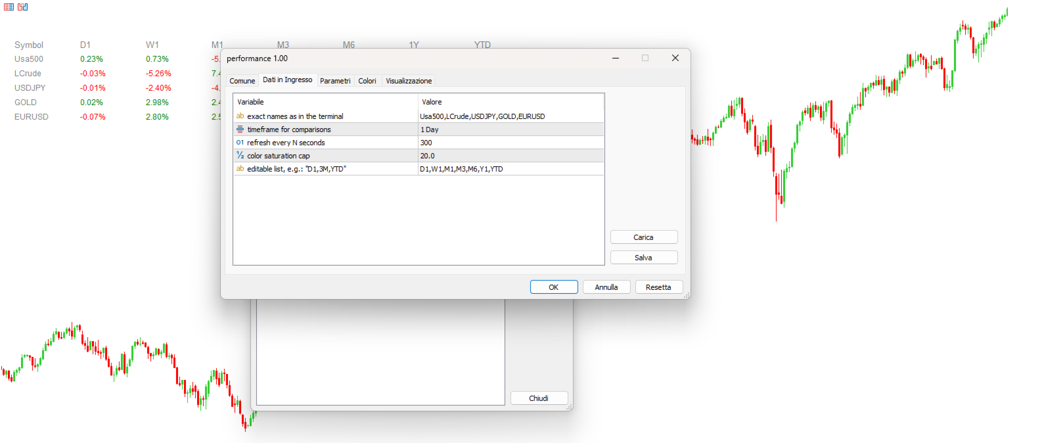The height and width of the screenshot is (443, 1042).
Task: Edit the refresh value 300
Action: click(x=511, y=143)
